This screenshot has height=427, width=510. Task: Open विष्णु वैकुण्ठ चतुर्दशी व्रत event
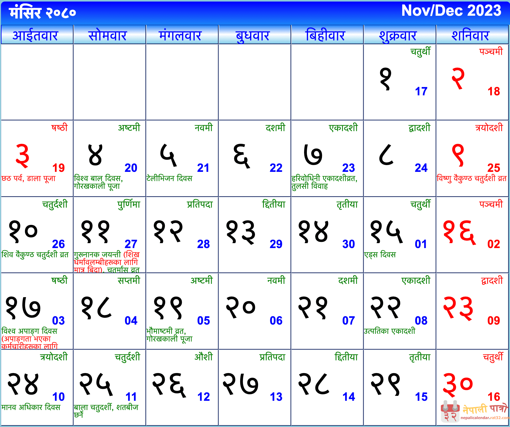(x=472, y=178)
